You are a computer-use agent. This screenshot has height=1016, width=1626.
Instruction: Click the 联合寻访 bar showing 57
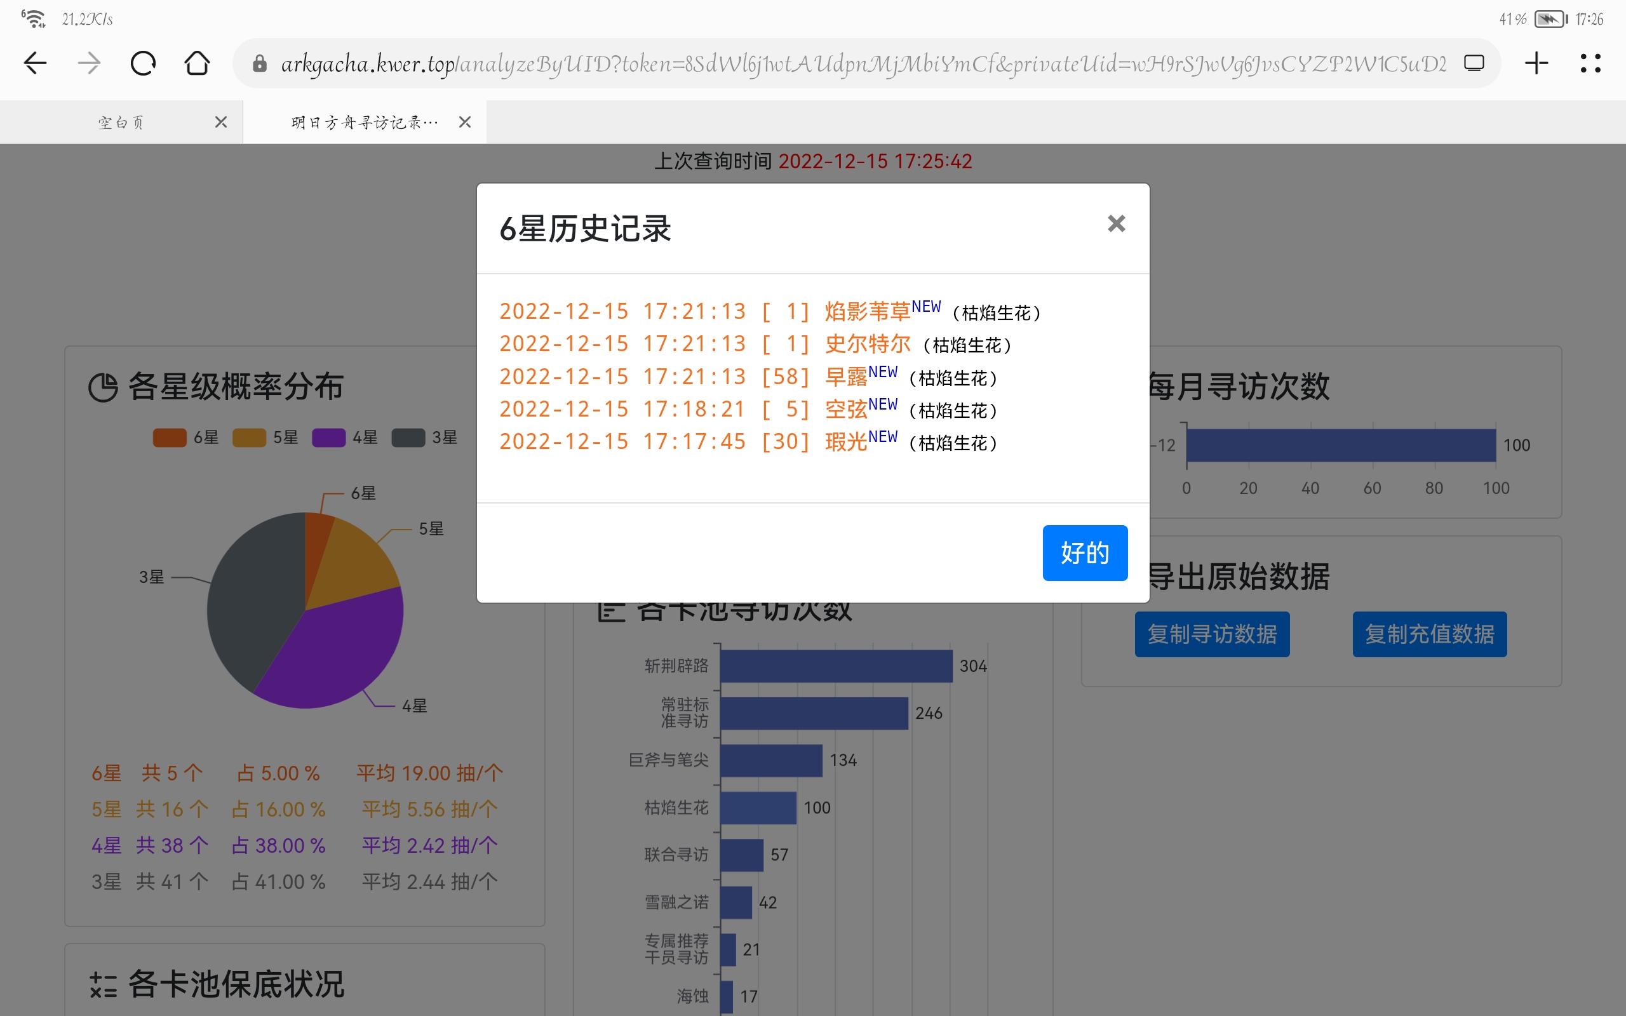[742, 855]
